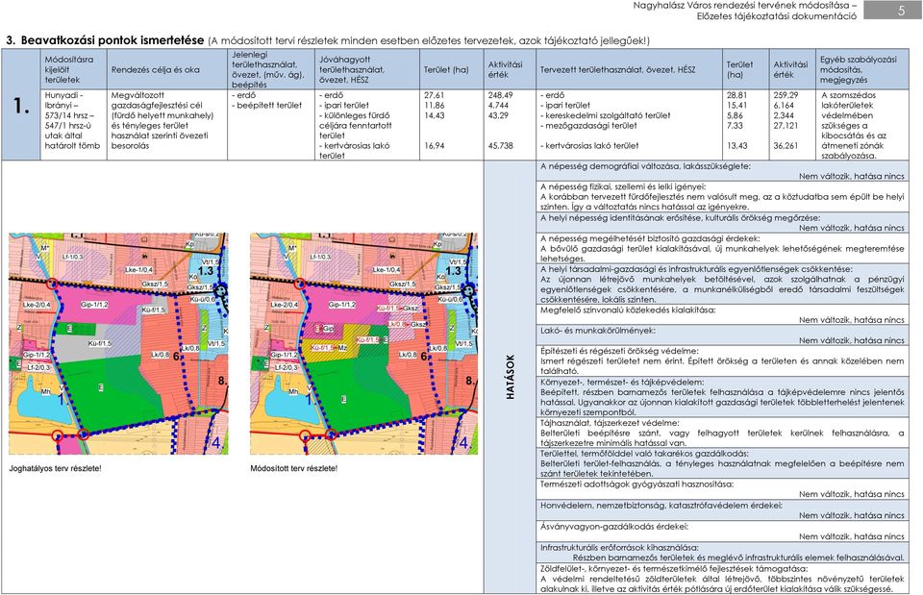Click area value "14,43"
Image resolution: width=923 pixels, height=595 pixels.
click(x=434, y=115)
